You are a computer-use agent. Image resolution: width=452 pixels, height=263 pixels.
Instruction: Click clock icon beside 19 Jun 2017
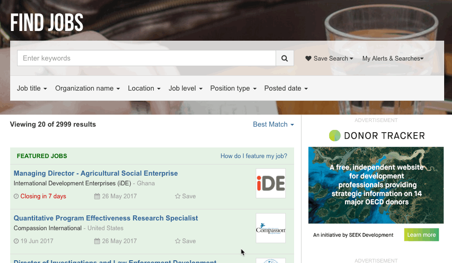(x=16, y=241)
